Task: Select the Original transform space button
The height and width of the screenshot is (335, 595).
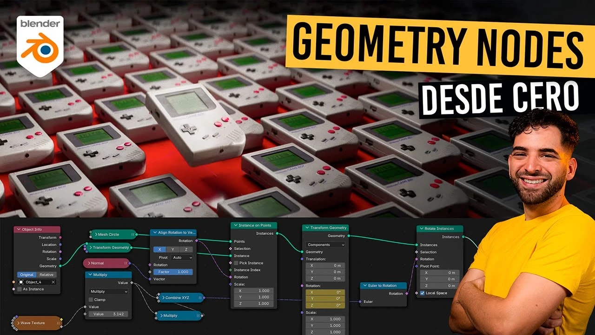Action: tap(27, 275)
